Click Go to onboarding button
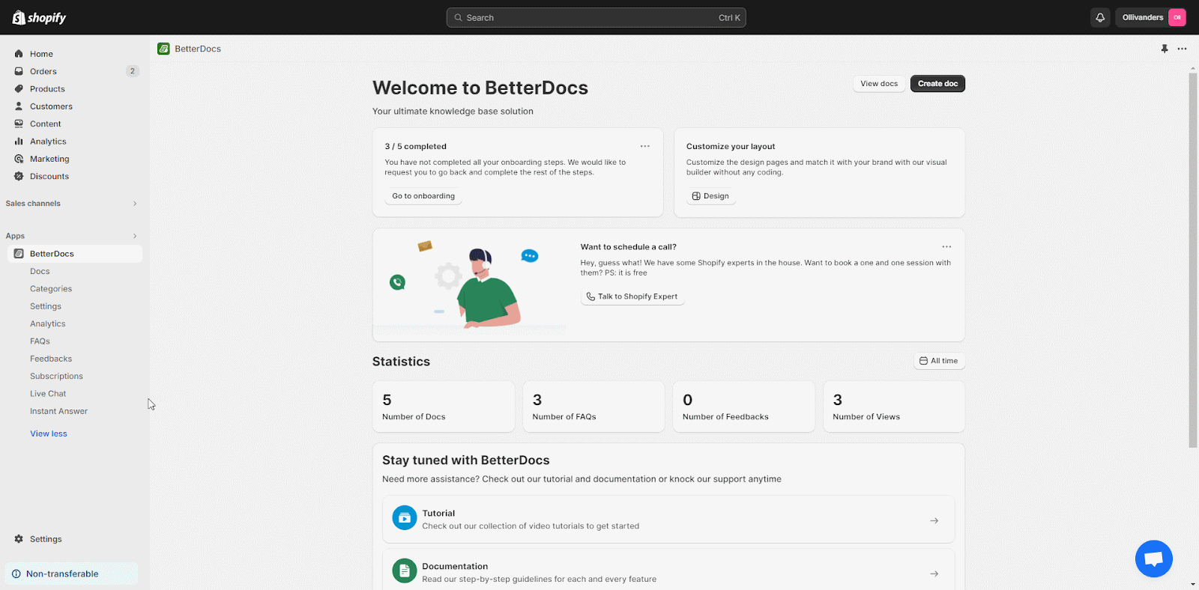1199x590 pixels. click(423, 196)
